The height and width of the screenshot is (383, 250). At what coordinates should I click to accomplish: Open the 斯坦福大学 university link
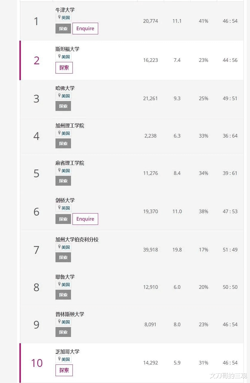[x=67, y=49]
